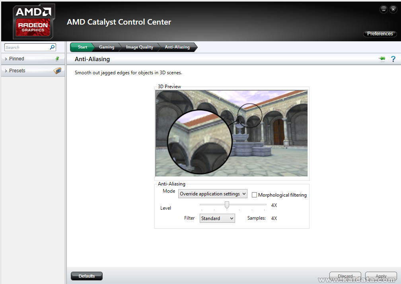Expand the Pinned section
401x284 pixels.
(x=33, y=59)
